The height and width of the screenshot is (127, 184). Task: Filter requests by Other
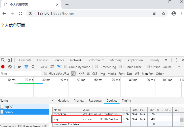point(160,74)
